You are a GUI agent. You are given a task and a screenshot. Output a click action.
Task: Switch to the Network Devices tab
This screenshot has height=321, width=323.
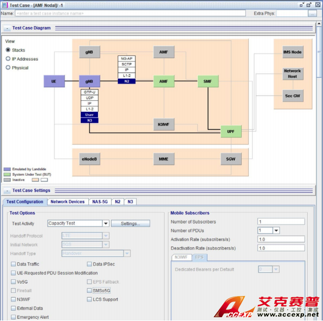point(68,202)
